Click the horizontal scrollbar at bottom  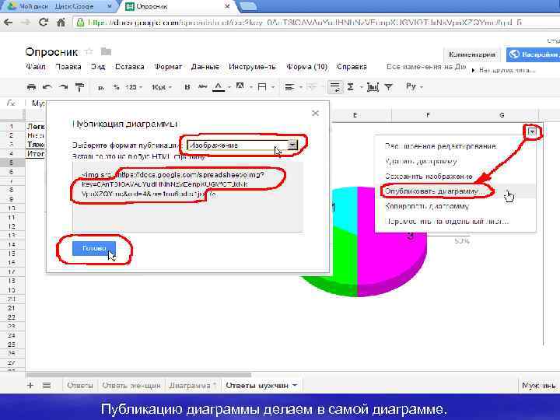pyautogui.click(x=138, y=375)
